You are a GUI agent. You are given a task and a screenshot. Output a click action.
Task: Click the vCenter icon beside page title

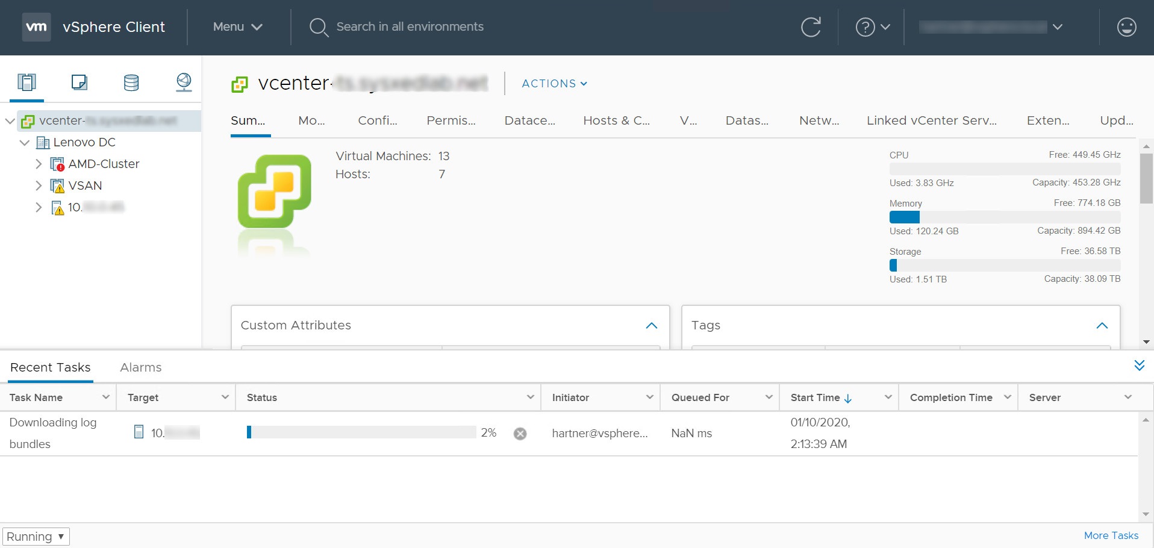(240, 84)
